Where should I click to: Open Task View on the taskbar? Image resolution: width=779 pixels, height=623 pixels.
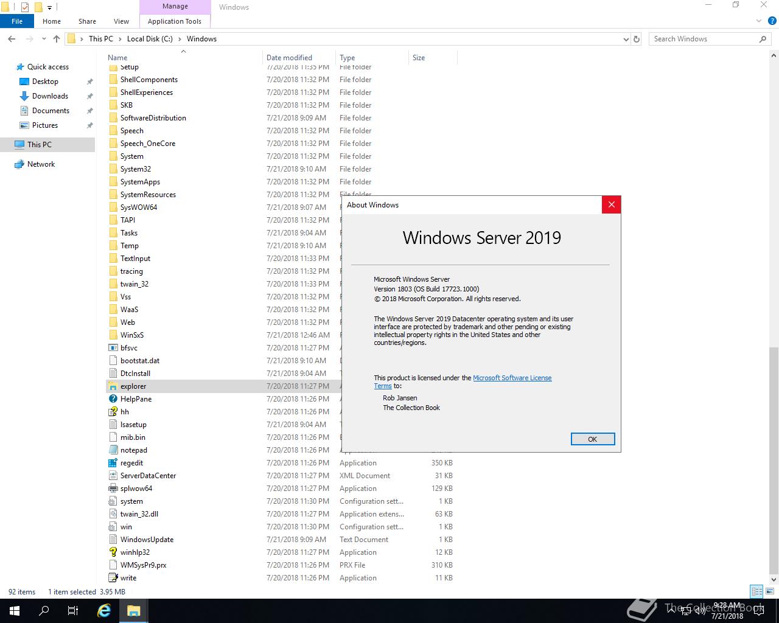[73, 611]
